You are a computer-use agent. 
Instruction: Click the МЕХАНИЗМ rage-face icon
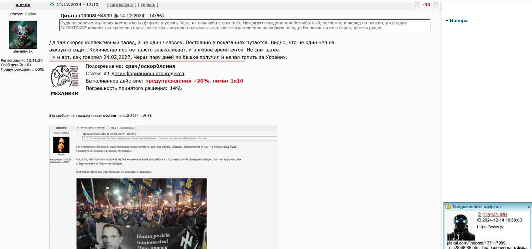[65, 76]
